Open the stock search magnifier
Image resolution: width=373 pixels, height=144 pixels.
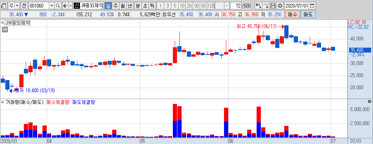pos(58,5)
